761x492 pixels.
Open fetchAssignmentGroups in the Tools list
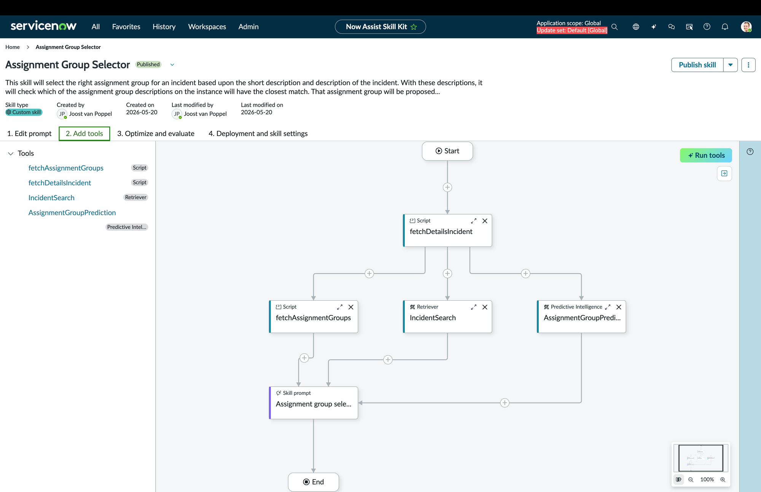[x=66, y=168]
